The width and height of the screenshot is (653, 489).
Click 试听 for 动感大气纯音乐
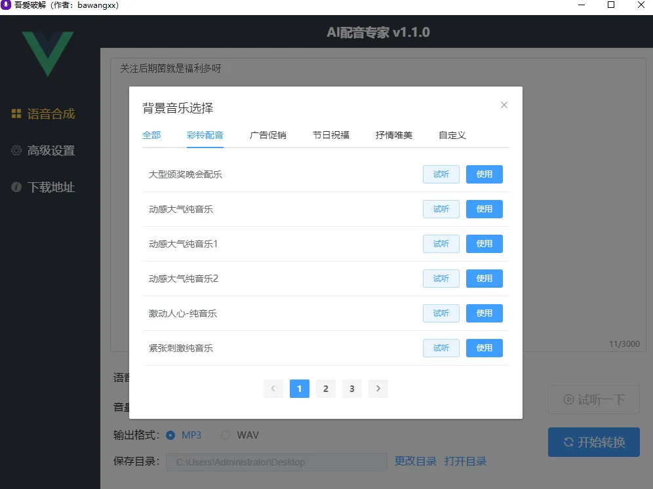441,209
